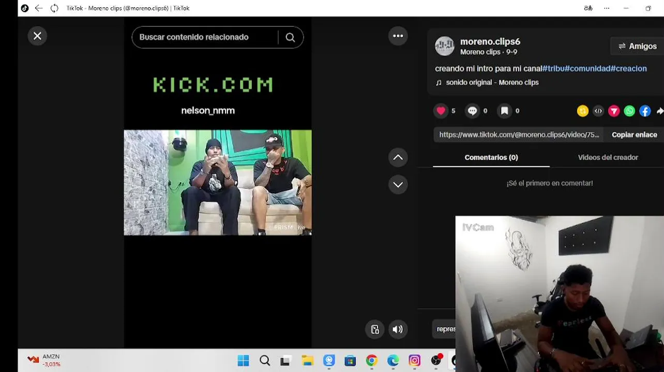Screen dimensions: 664x372
Task: Reload the page with refresh icon
Action: [54, 8]
